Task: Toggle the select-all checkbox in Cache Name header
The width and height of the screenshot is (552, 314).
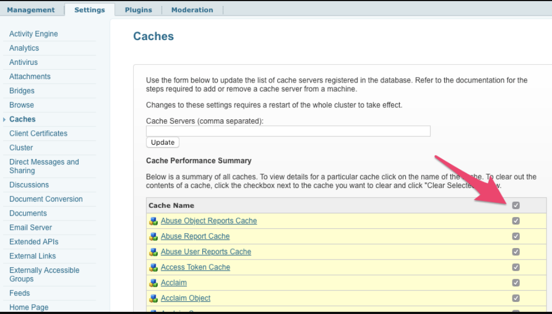Action: tap(516, 206)
